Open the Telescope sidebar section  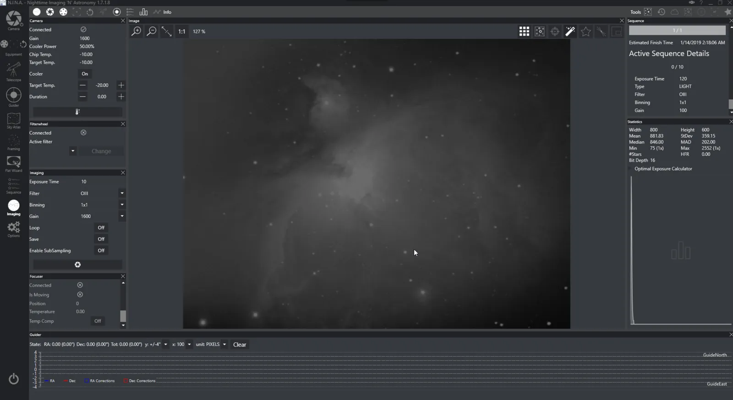[13, 72]
